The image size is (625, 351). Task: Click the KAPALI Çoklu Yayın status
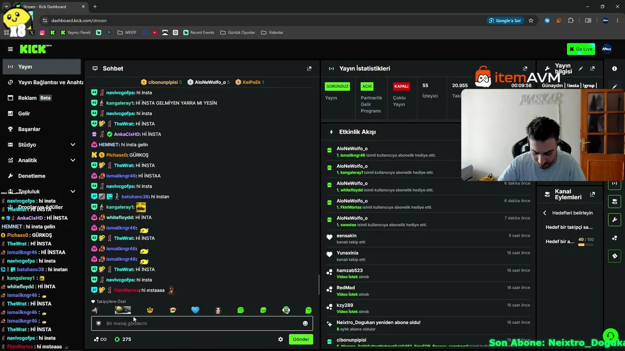coord(401,86)
